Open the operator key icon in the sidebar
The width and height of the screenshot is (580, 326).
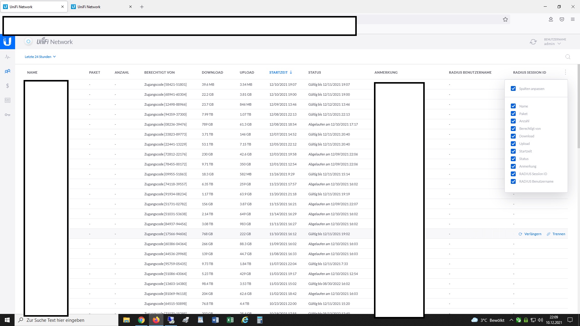(x=8, y=115)
